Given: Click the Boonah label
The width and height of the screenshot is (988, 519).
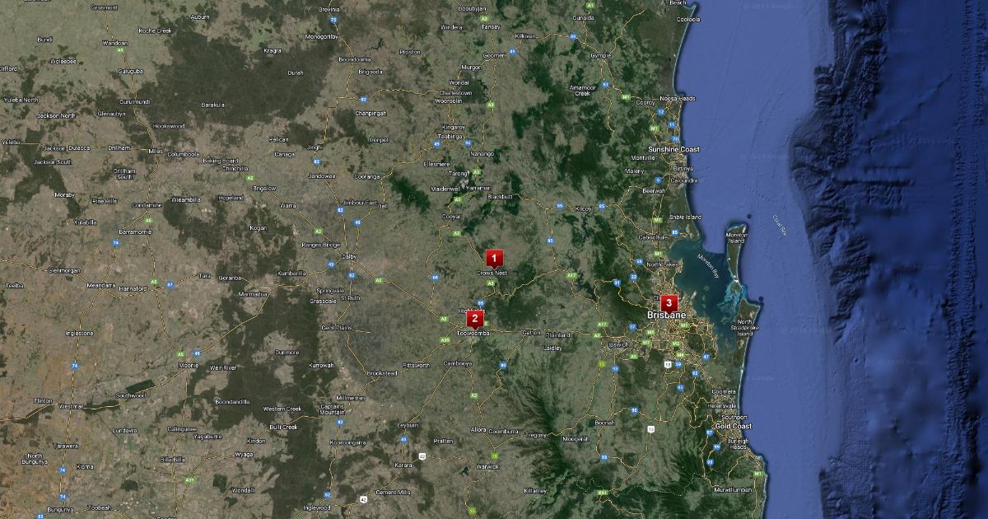Looking at the screenshot, I should 604,423.
